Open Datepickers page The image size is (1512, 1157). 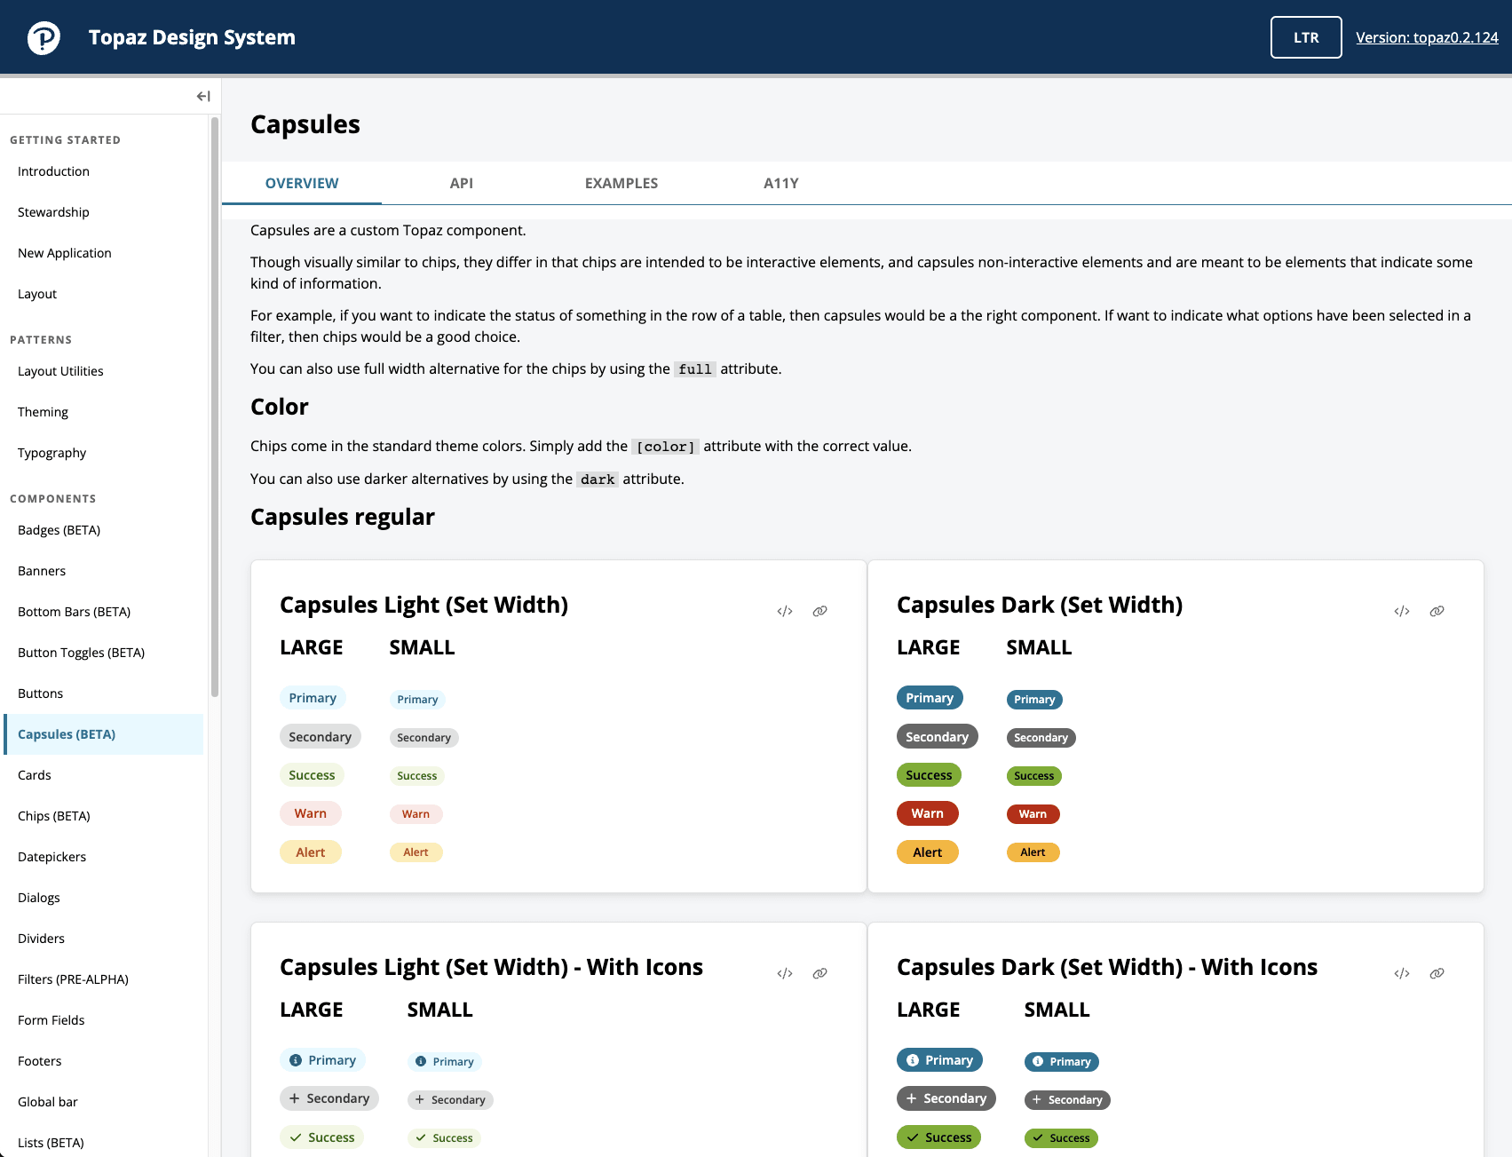pyautogui.click(x=104, y=857)
